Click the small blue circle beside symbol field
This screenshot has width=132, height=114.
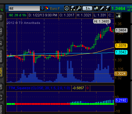(x=7, y=8)
